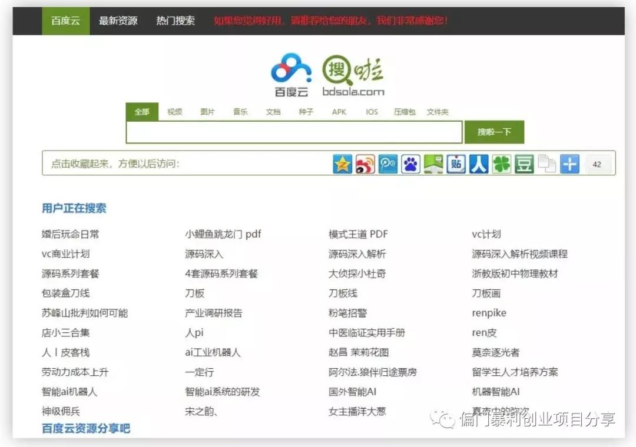636x447 pixels.
Task: Click inside the search input box
Action: (x=293, y=132)
